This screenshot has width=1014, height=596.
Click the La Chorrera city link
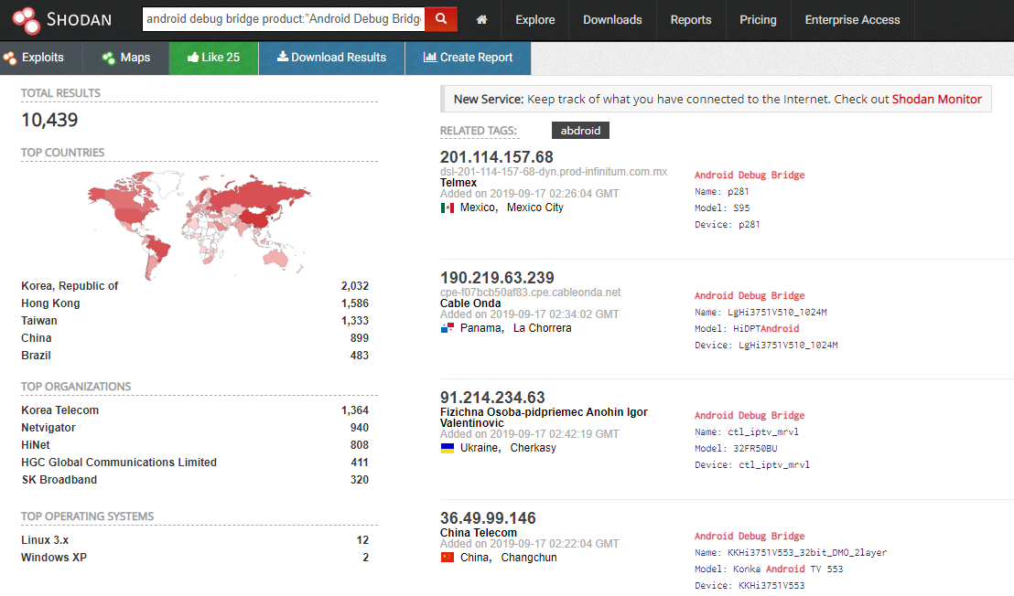pos(543,328)
